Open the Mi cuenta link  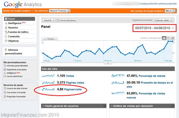(159, 4)
